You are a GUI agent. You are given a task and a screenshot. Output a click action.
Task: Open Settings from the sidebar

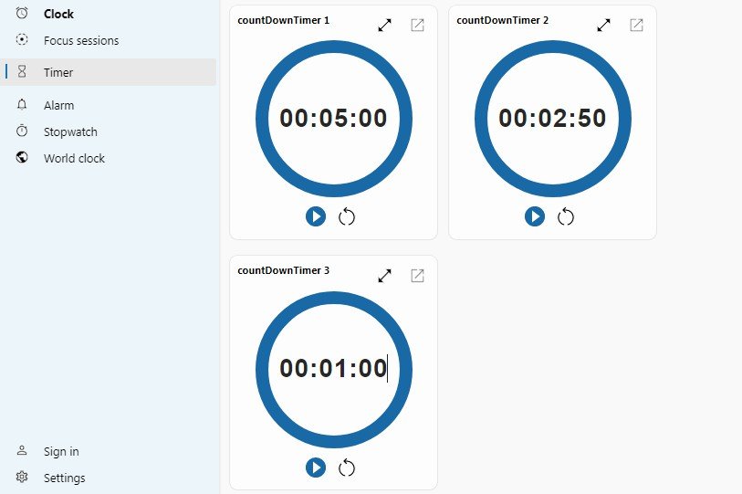(65, 478)
